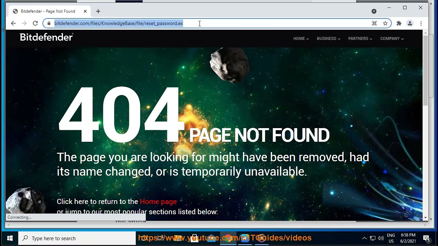Click the Chrome icon in the taskbar

228,238
